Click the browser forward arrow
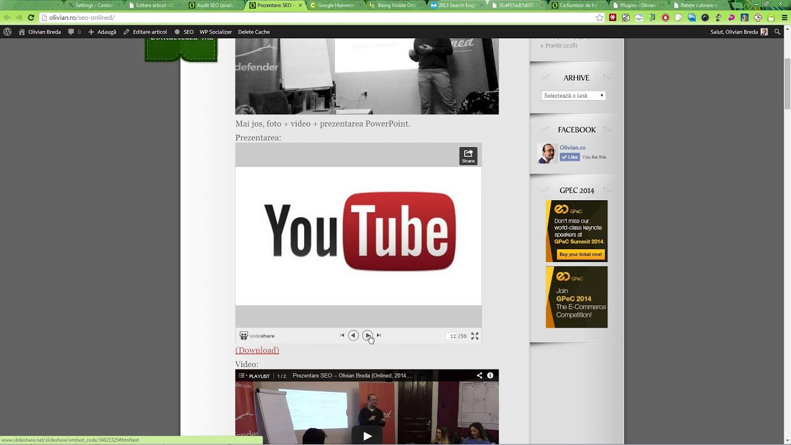Screen dimensions: 791x445 (x=19, y=17)
